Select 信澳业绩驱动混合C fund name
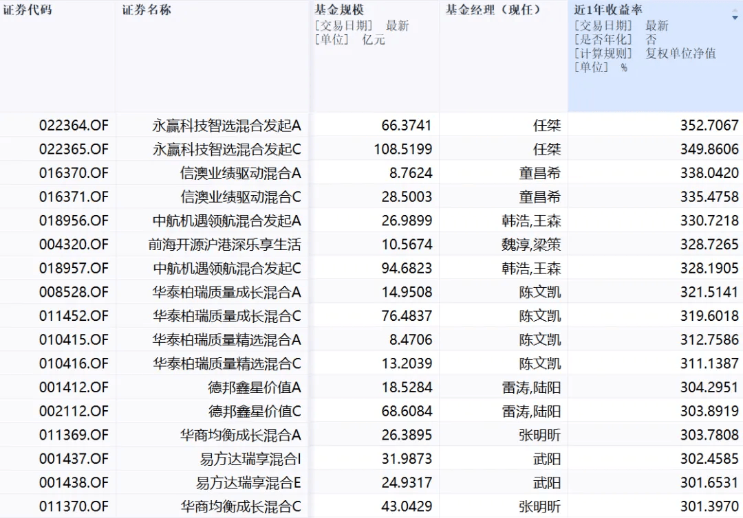Image resolution: width=743 pixels, height=518 pixels. [240, 197]
